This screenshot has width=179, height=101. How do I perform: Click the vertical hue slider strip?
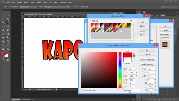click(120, 70)
